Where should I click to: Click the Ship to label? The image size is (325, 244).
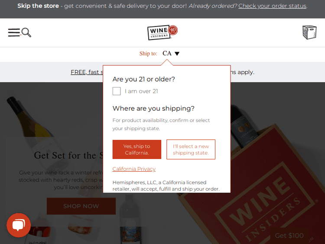pos(148,53)
